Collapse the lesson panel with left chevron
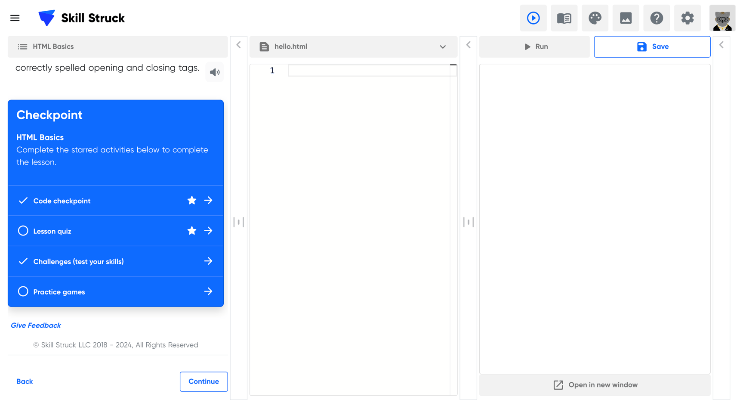 [x=239, y=45]
